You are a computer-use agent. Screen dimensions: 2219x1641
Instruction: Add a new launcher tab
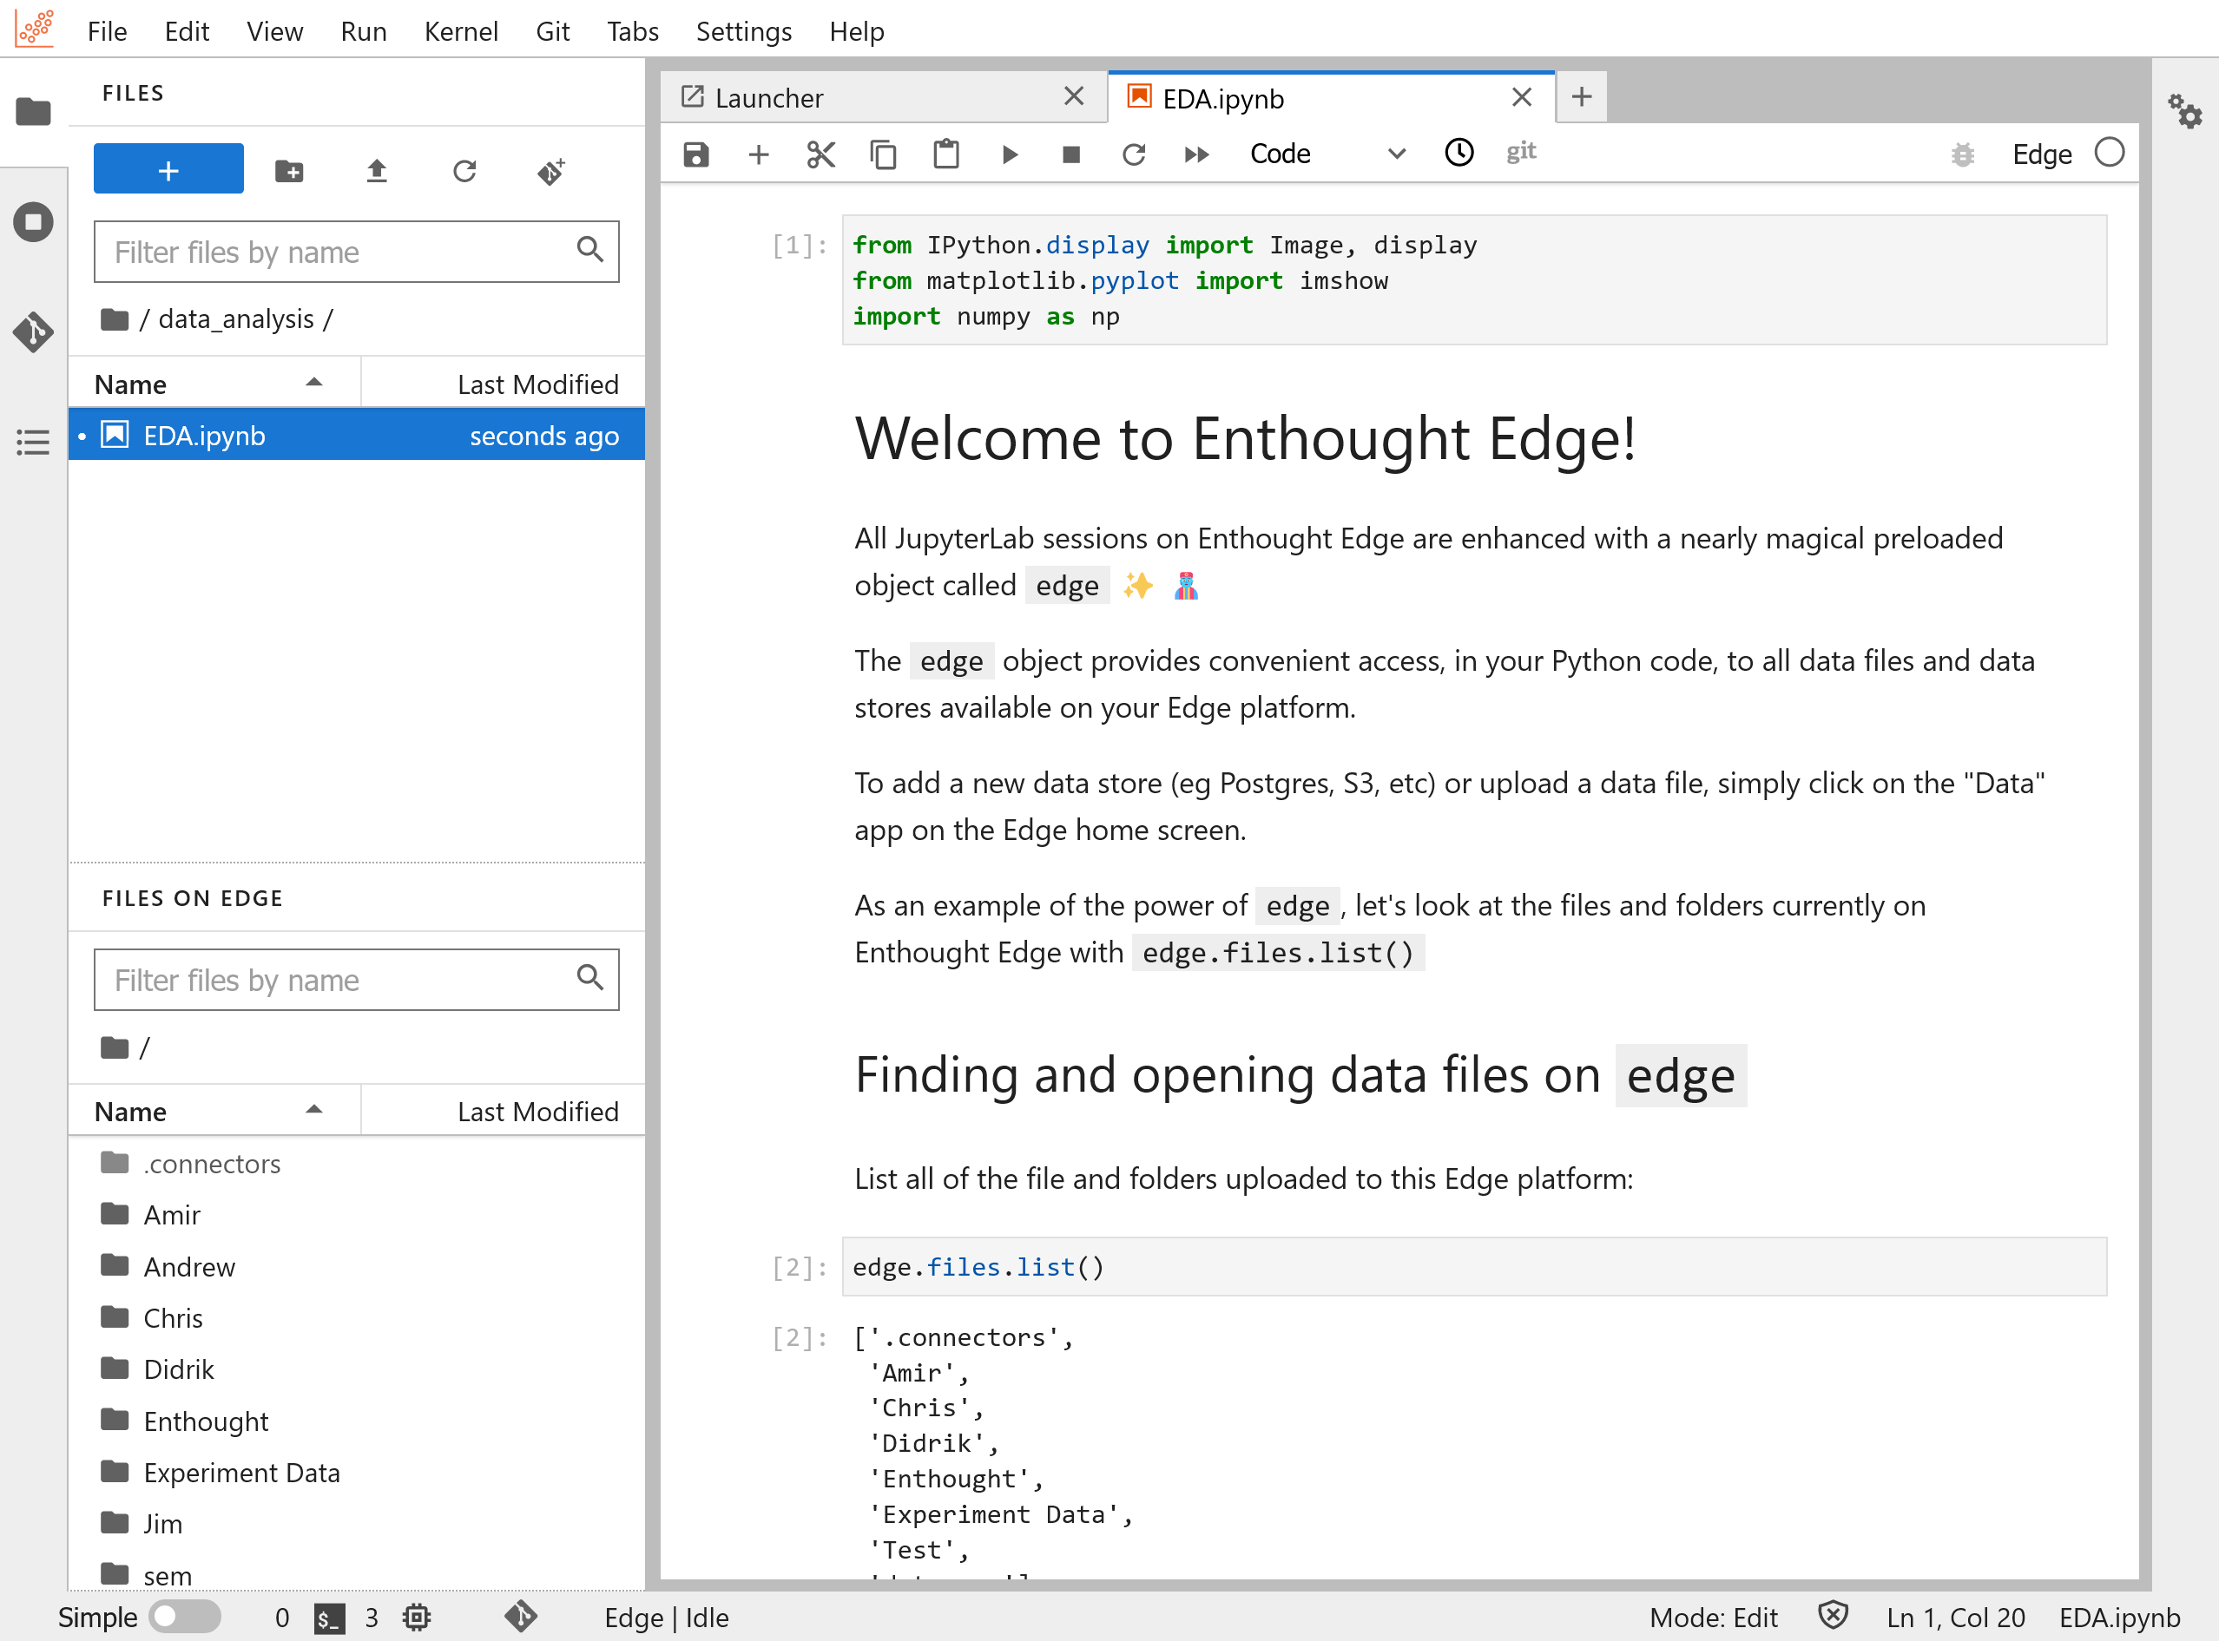pyautogui.click(x=1582, y=96)
